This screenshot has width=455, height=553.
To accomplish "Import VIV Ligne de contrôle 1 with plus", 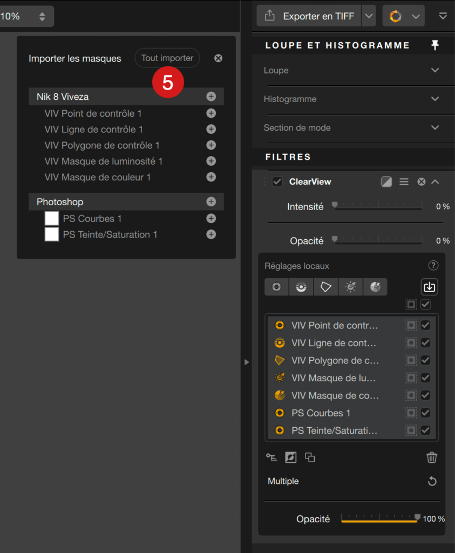I will pyautogui.click(x=211, y=129).
